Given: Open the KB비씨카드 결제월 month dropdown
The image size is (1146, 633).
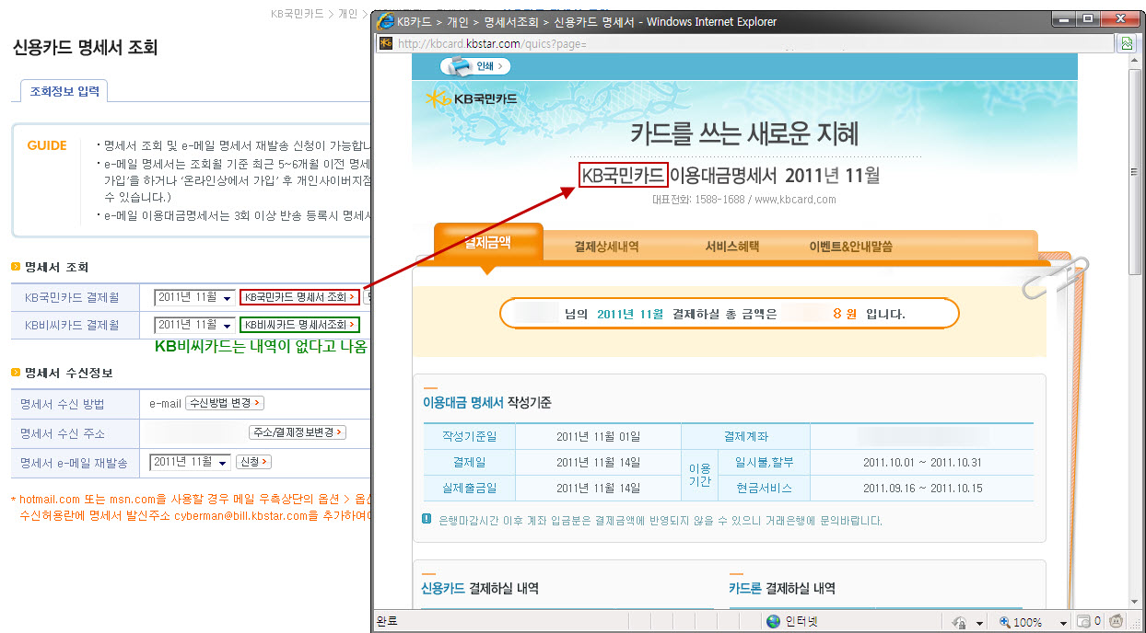Looking at the screenshot, I should point(227,326).
